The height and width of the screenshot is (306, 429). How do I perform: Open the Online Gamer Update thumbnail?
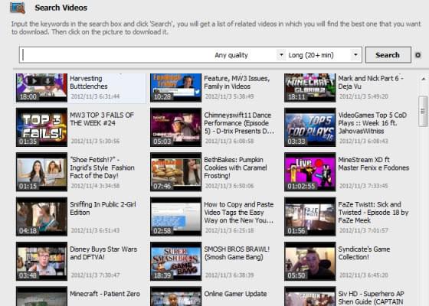175,296
